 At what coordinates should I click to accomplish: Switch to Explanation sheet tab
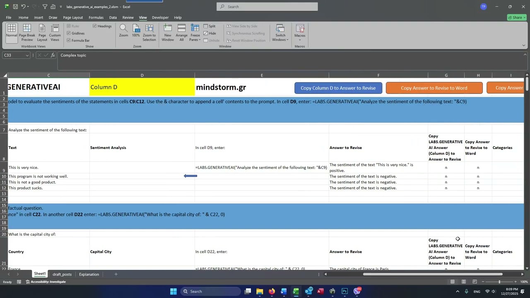pyautogui.click(x=89, y=274)
